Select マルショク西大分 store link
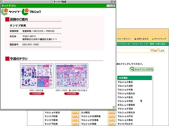 pyautogui.click(x=126, y=94)
